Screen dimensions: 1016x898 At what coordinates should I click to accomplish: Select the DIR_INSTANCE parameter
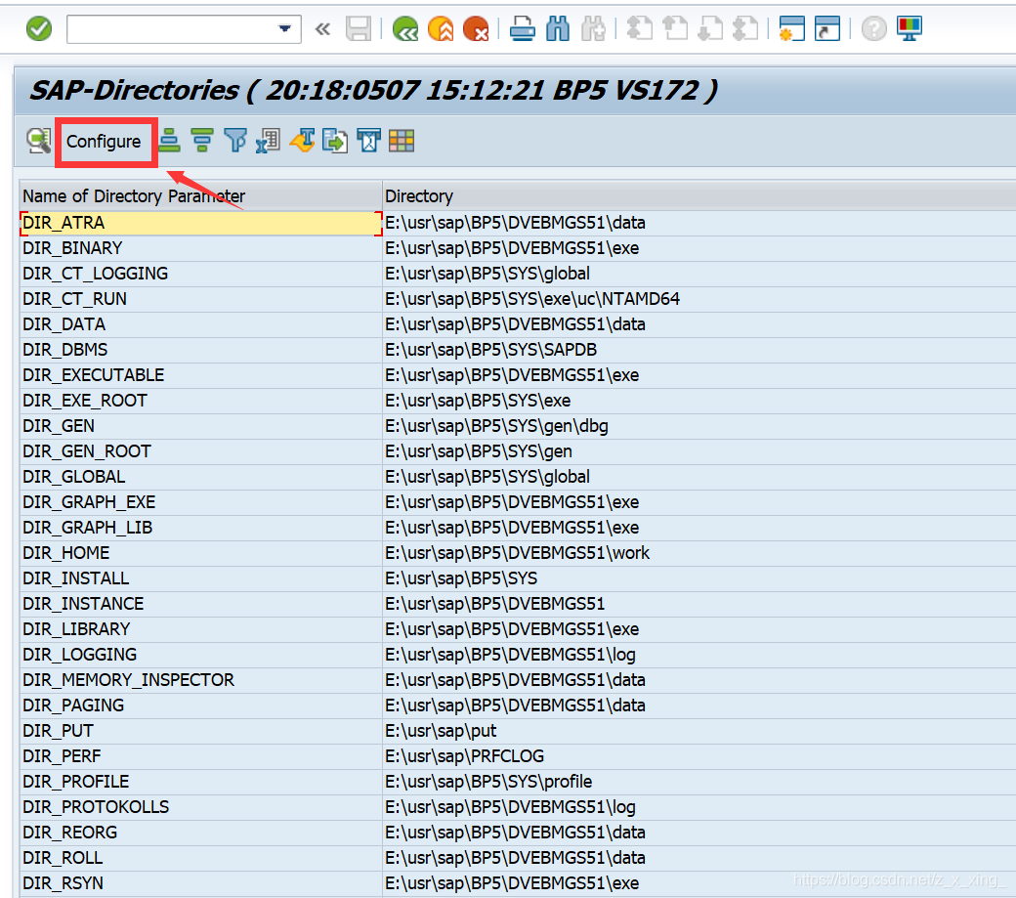[201, 604]
